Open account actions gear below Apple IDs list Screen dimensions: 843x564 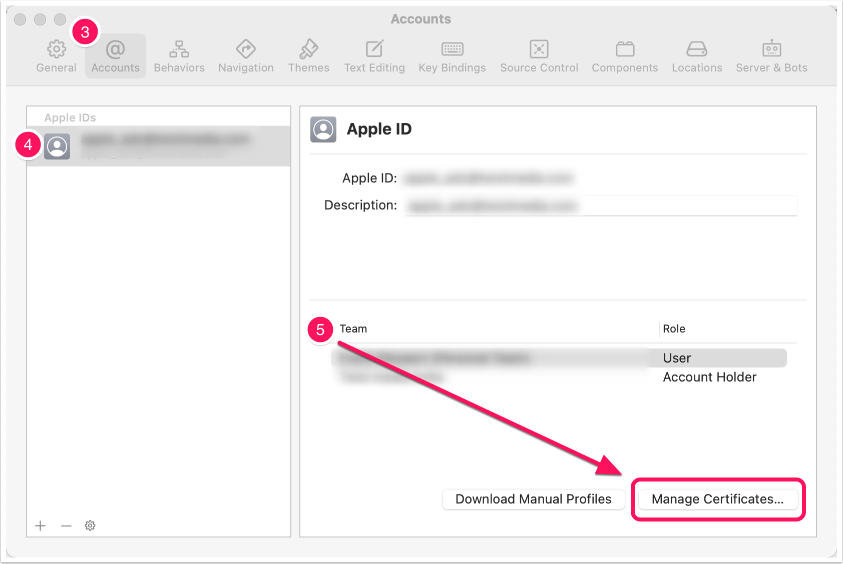[x=90, y=525]
